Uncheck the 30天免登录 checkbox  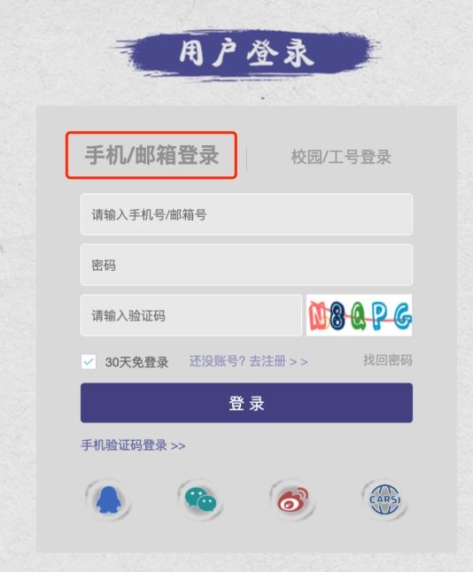click(x=89, y=362)
